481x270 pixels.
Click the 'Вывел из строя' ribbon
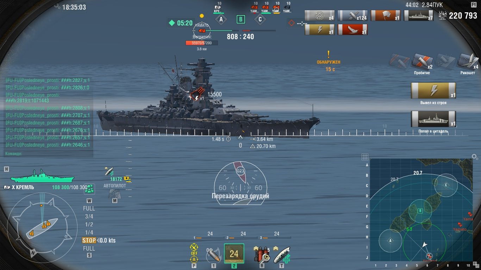tap(433, 91)
